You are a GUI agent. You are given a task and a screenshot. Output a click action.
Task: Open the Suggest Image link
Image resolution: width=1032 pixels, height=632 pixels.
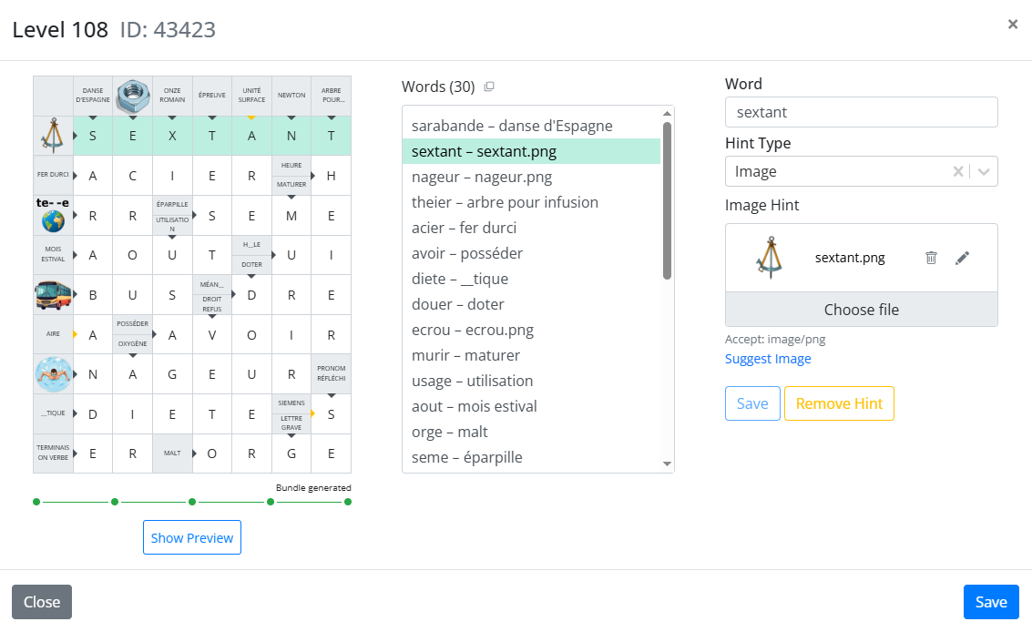click(768, 359)
